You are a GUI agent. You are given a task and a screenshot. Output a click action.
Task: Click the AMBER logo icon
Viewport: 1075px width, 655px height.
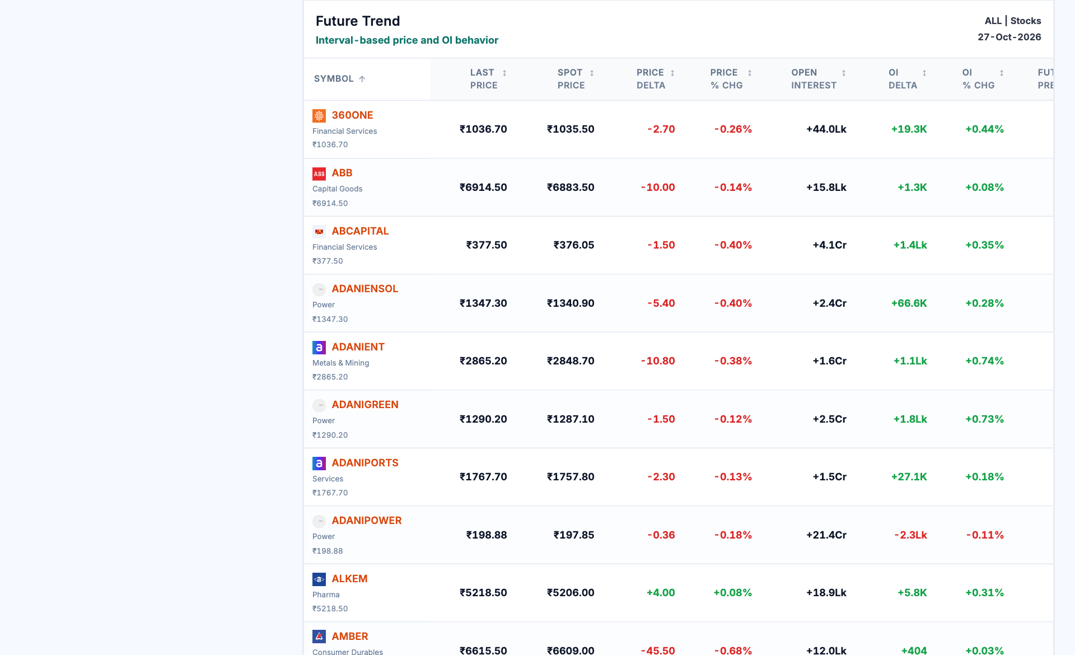tap(319, 637)
